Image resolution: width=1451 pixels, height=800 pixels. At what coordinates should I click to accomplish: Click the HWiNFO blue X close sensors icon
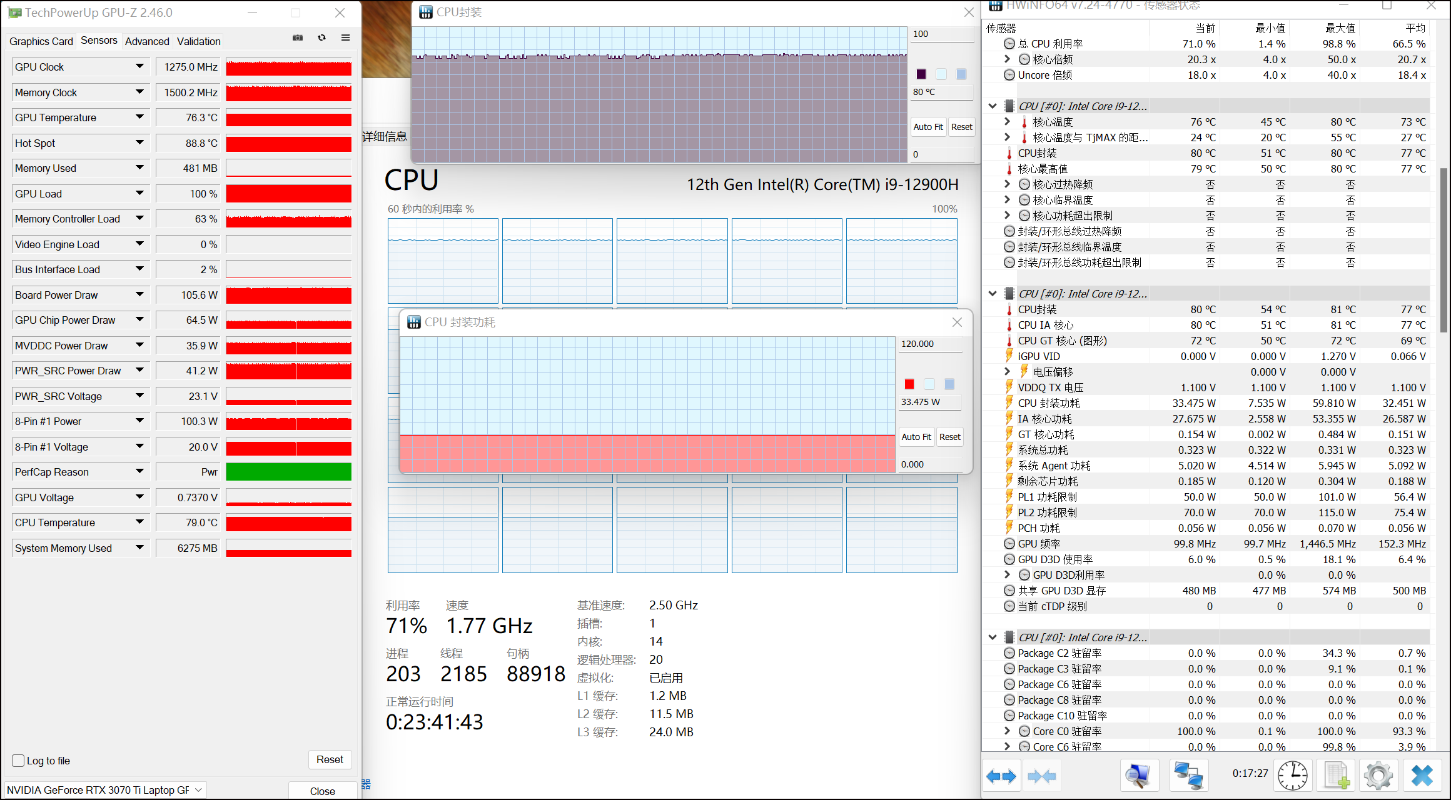(1422, 776)
